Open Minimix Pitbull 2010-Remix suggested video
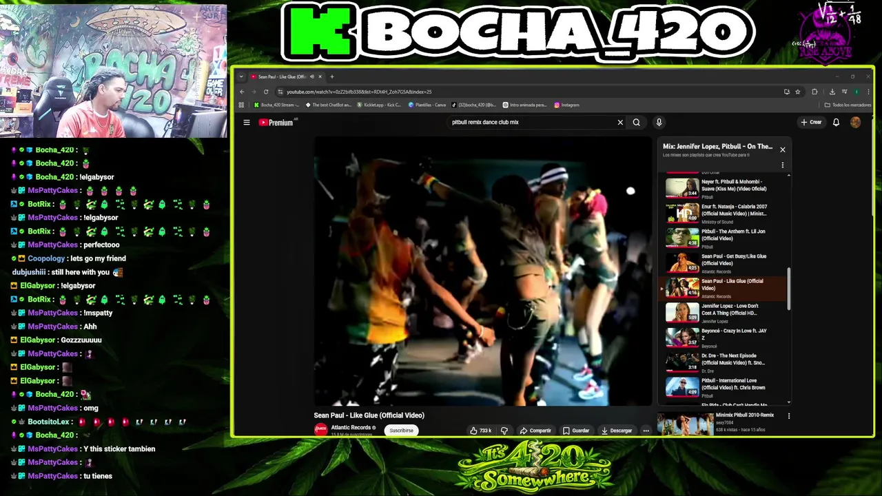 pos(717,423)
